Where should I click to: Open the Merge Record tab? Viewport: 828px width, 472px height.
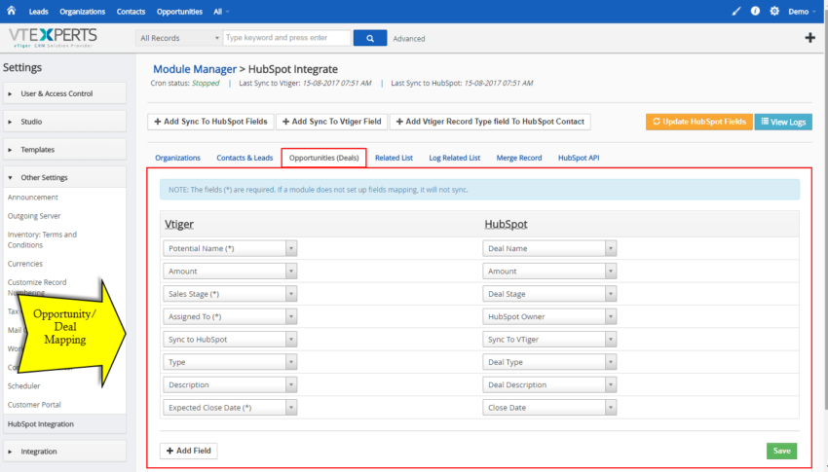pos(519,158)
